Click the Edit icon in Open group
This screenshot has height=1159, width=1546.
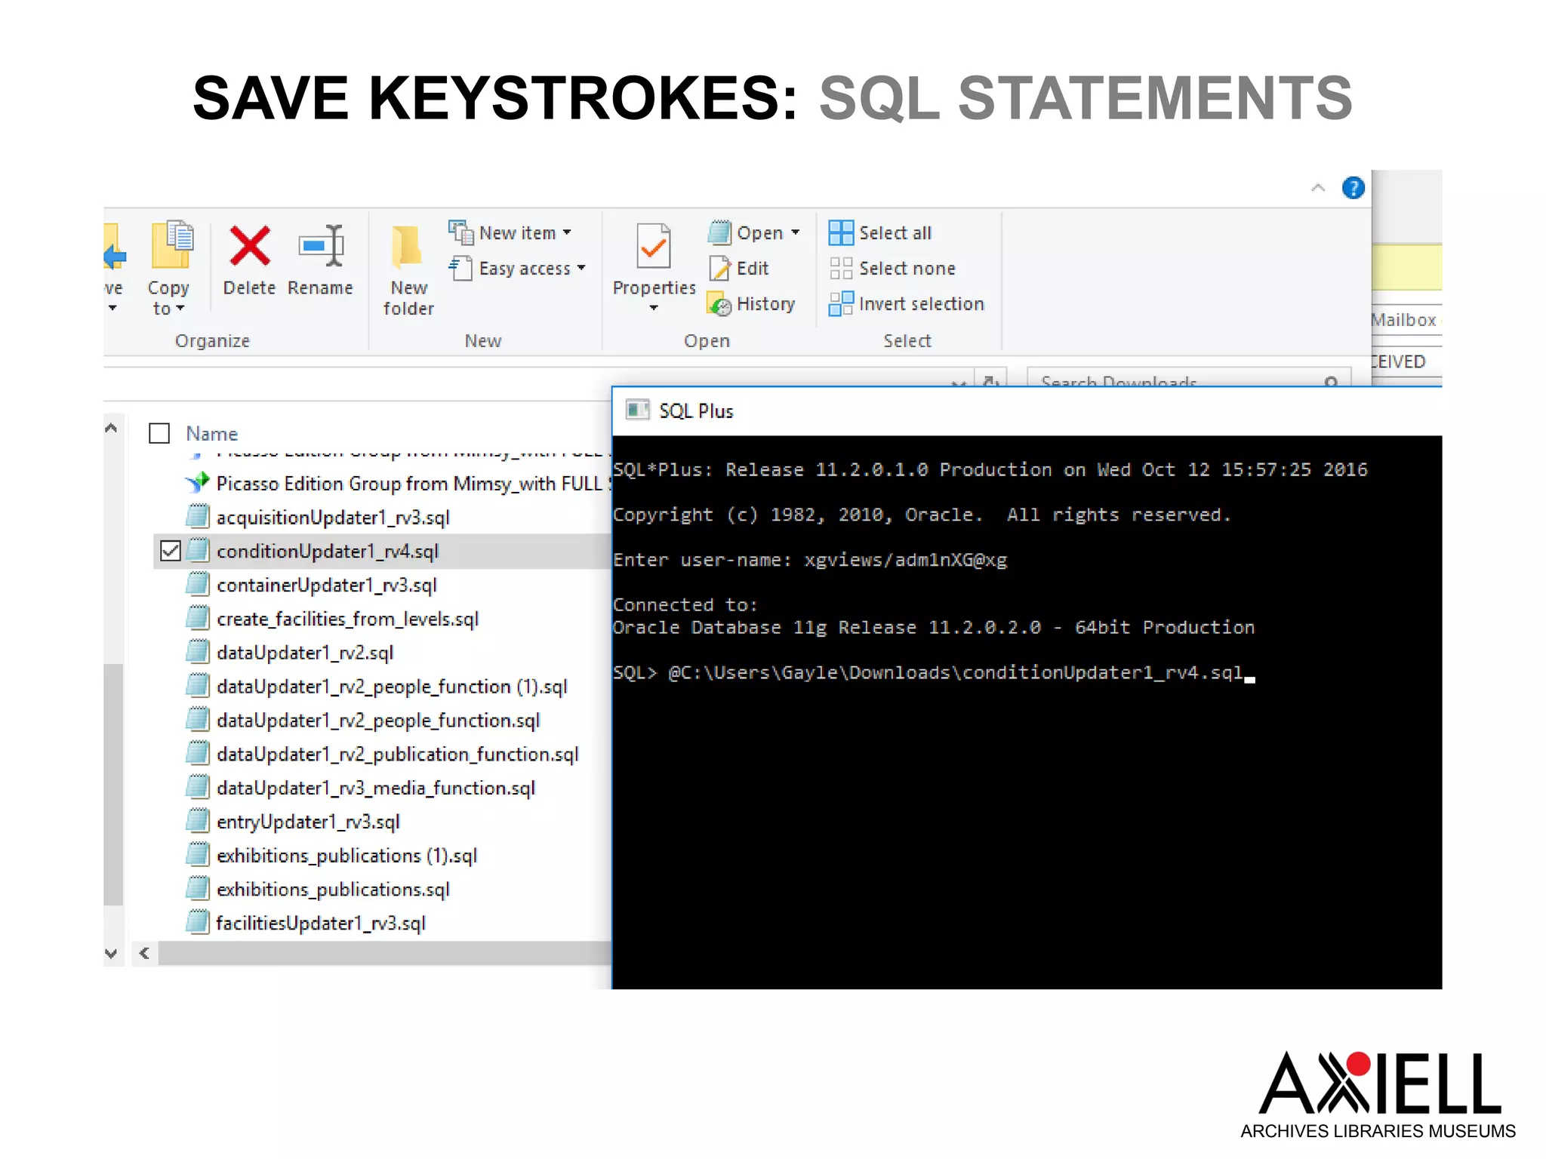(x=719, y=269)
